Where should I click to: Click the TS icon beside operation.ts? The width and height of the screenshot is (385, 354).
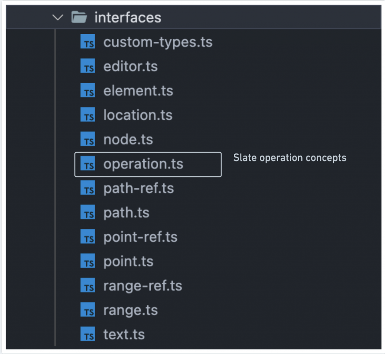click(88, 164)
